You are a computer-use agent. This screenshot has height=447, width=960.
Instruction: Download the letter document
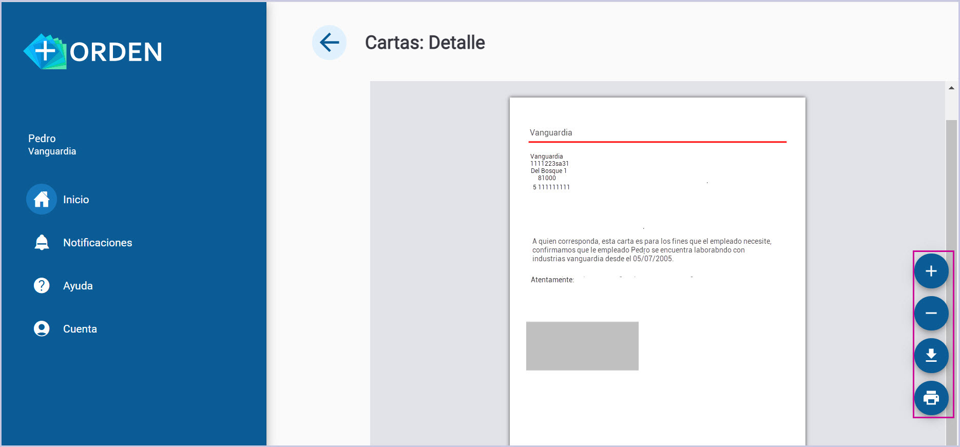click(x=931, y=356)
